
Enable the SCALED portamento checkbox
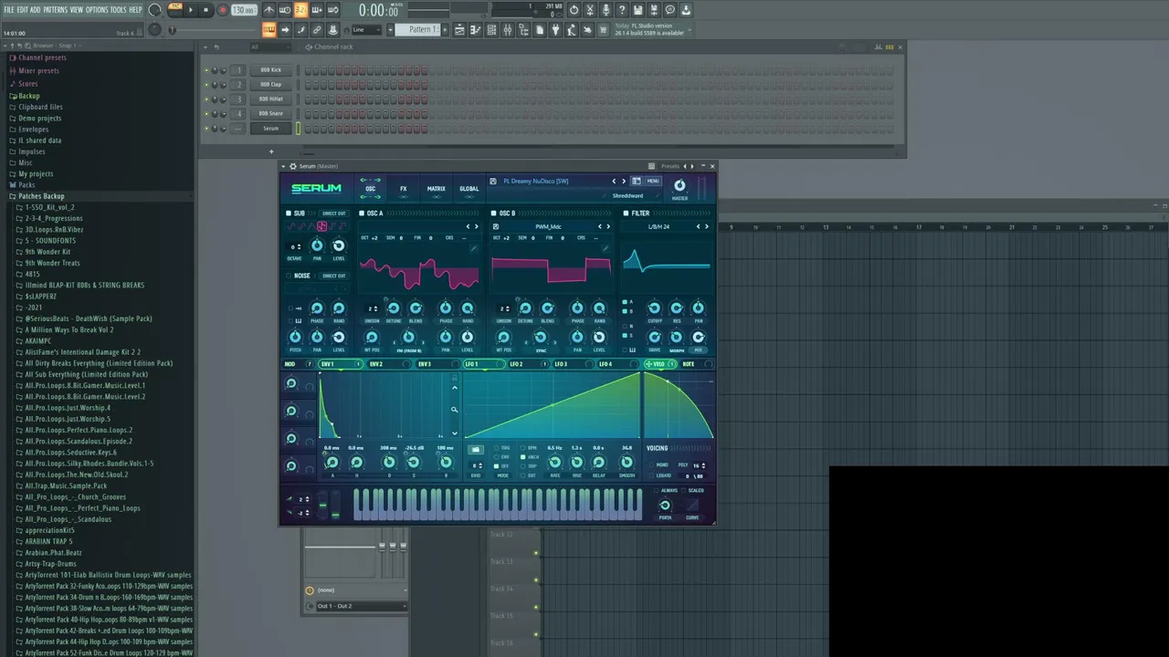tap(683, 491)
